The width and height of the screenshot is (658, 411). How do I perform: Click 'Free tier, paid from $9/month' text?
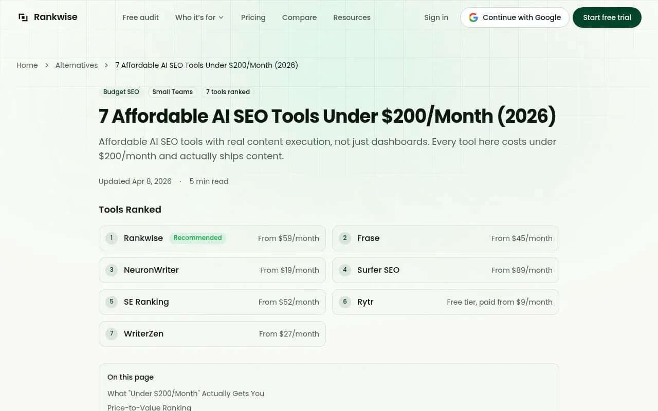[500, 302]
